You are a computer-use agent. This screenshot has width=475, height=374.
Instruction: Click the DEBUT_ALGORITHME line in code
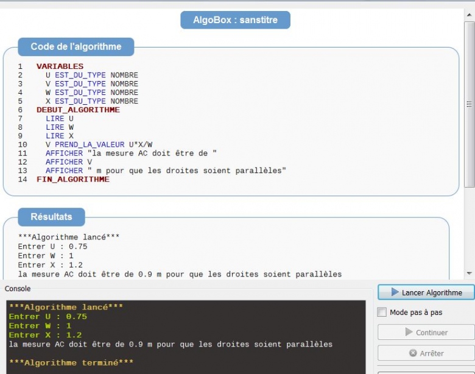78,110
